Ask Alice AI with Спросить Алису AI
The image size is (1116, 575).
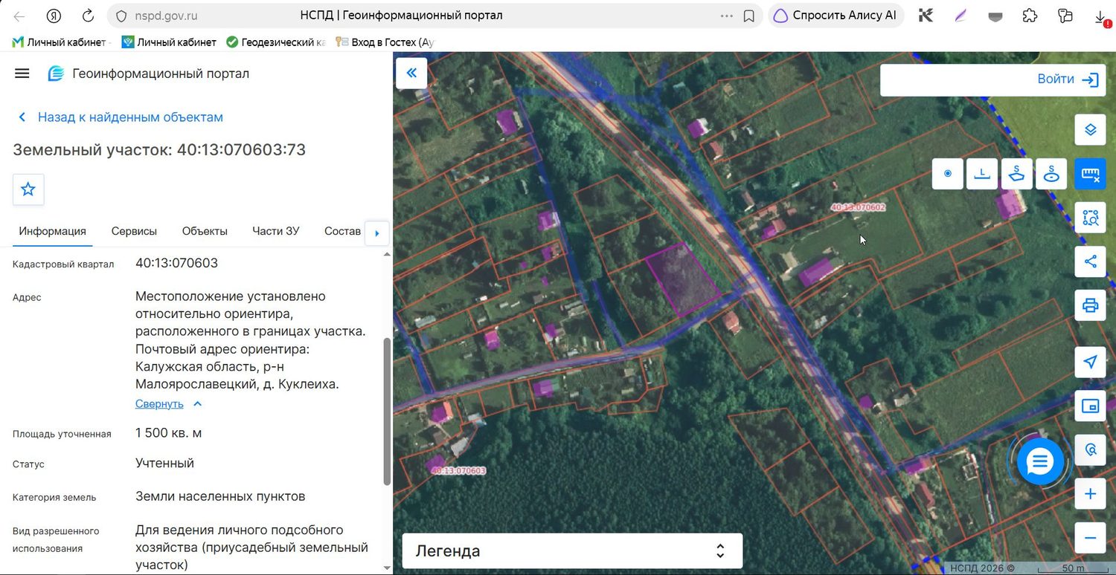(x=836, y=16)
